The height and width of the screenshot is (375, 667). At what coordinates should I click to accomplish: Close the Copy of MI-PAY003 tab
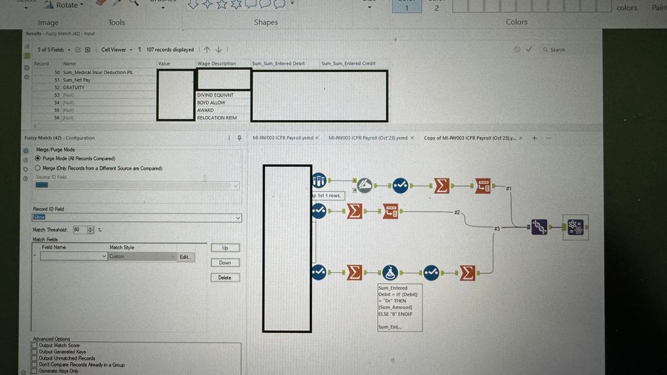(x=521, y=137)
